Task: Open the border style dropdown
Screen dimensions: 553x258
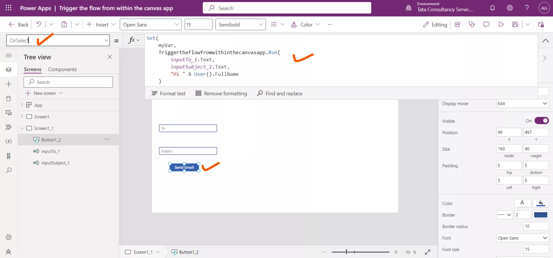Action: (x=505, y=215)
